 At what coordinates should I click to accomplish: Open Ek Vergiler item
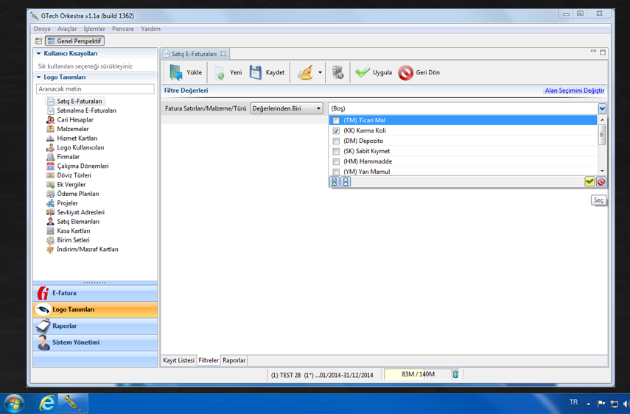coord(71,184)
